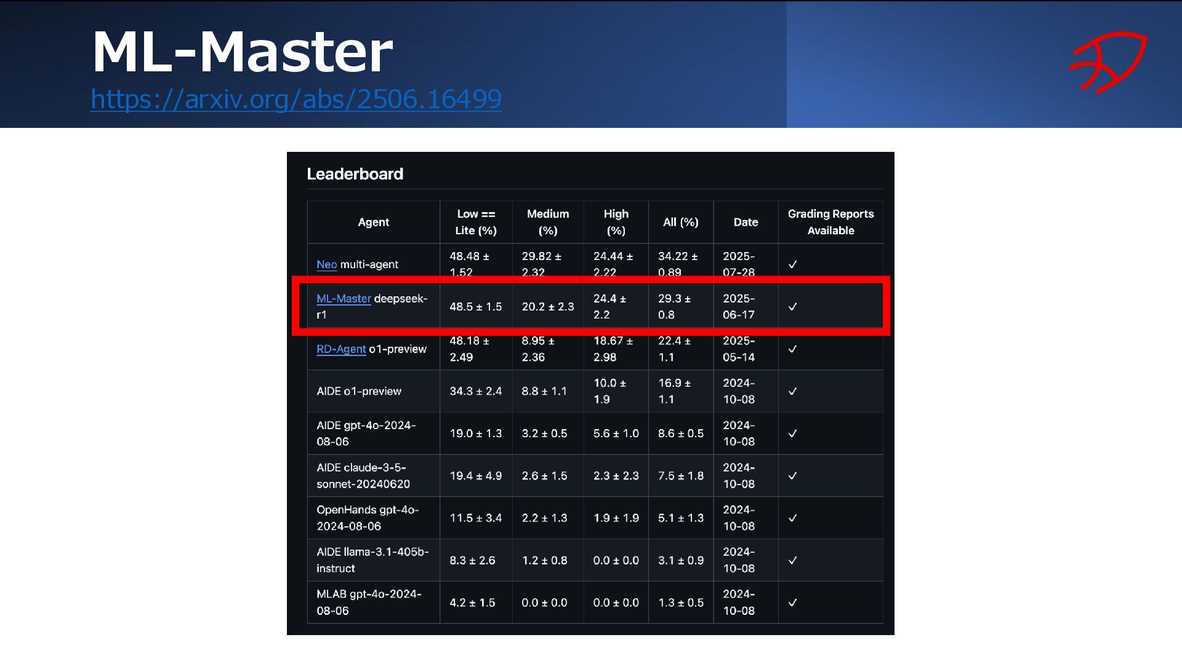
Task: Select the 5.1 ± 1.3 cell
Action: tap(681, 518)
